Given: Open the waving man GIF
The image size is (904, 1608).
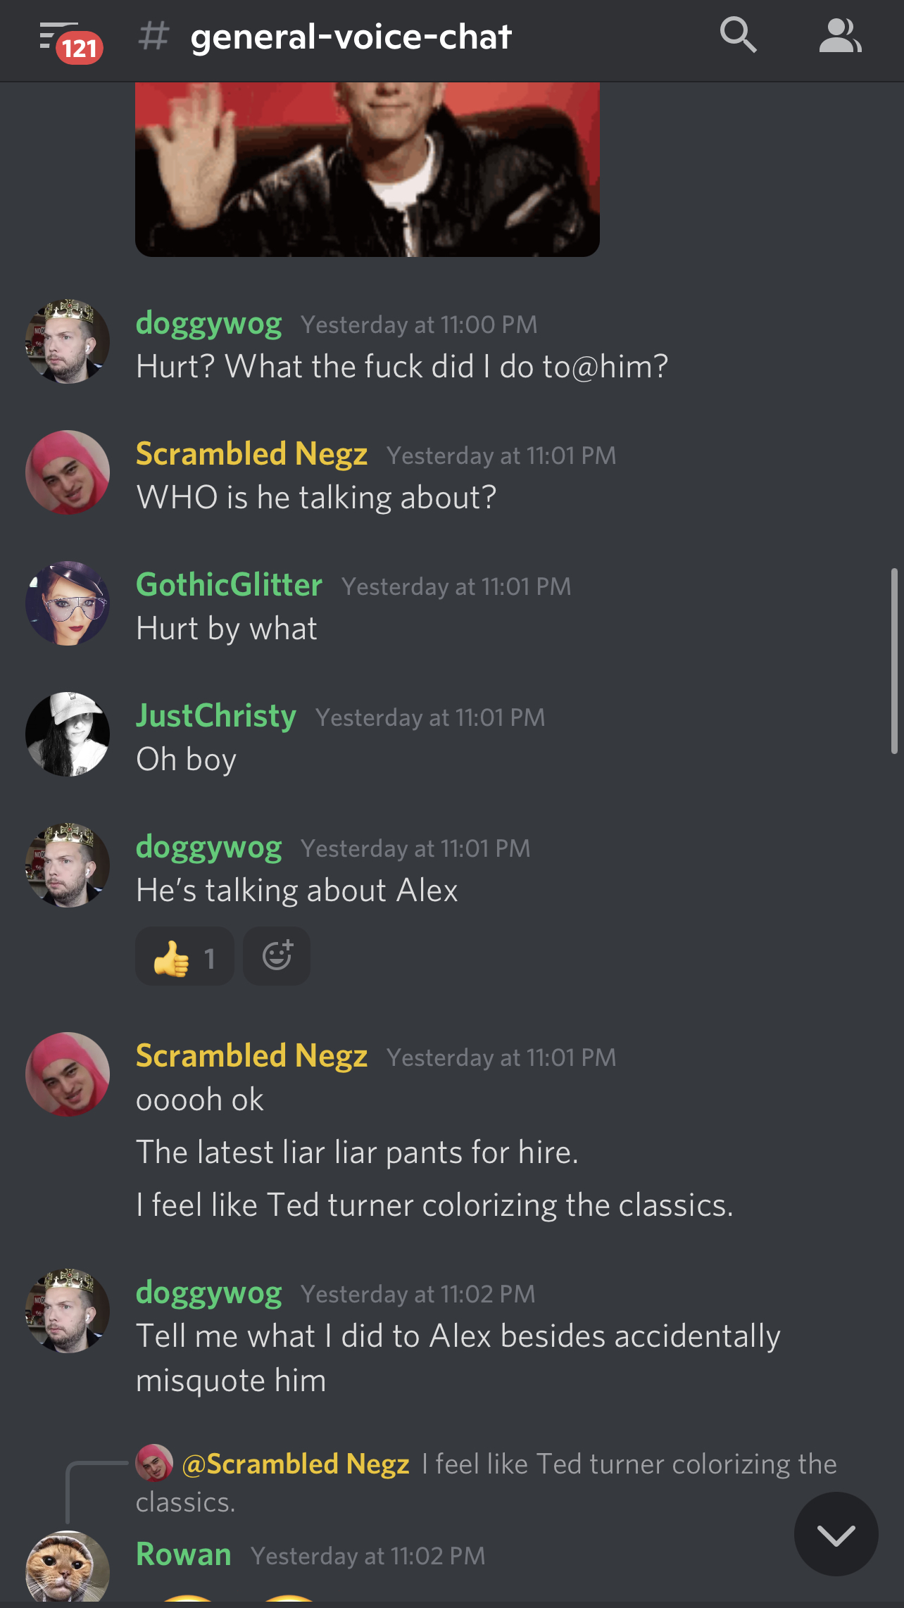Looking at the screenshot, I should point(368,169).
